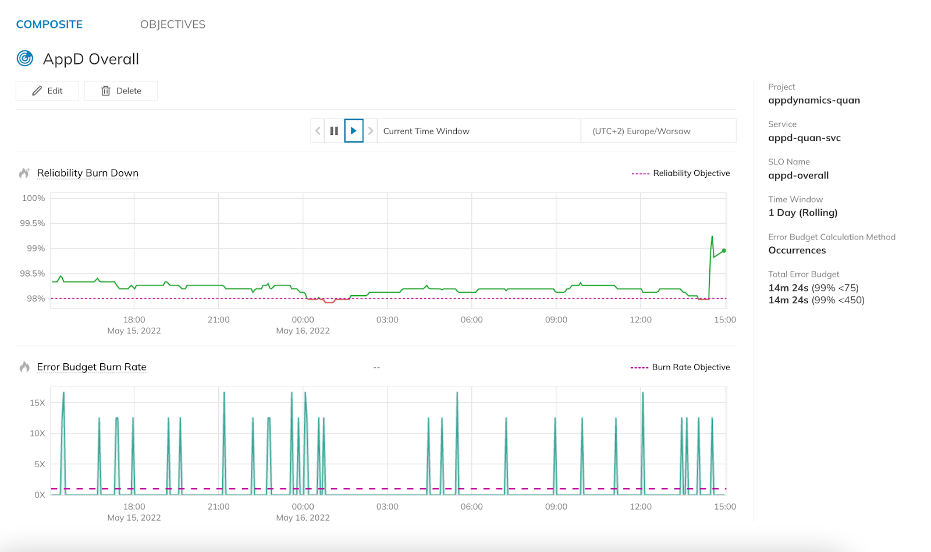Click error budget 14m 24s (99% <450)
Image resolution: width=931 pixels, height=552 pixels.
816,300
